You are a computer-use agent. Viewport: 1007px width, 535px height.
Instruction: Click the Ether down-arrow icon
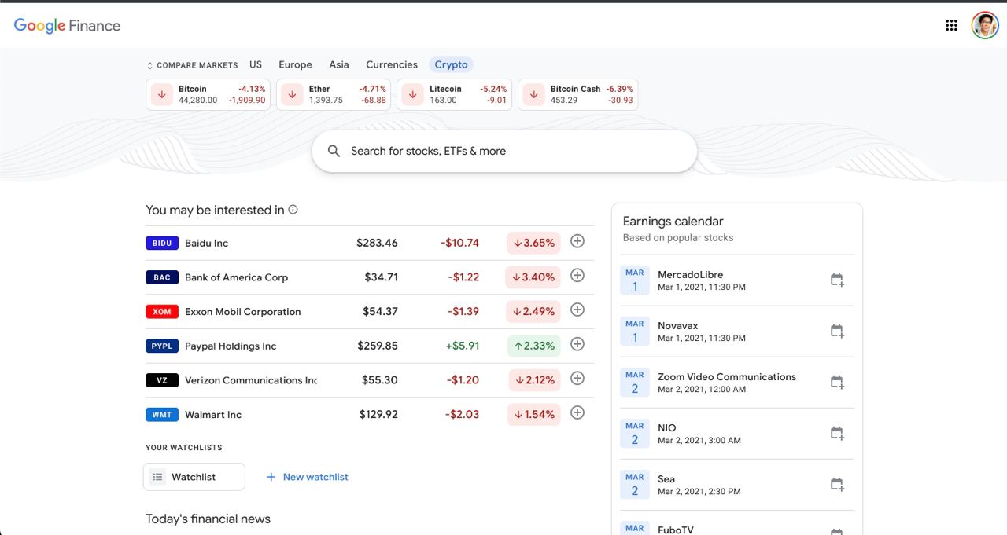point(292,94)
